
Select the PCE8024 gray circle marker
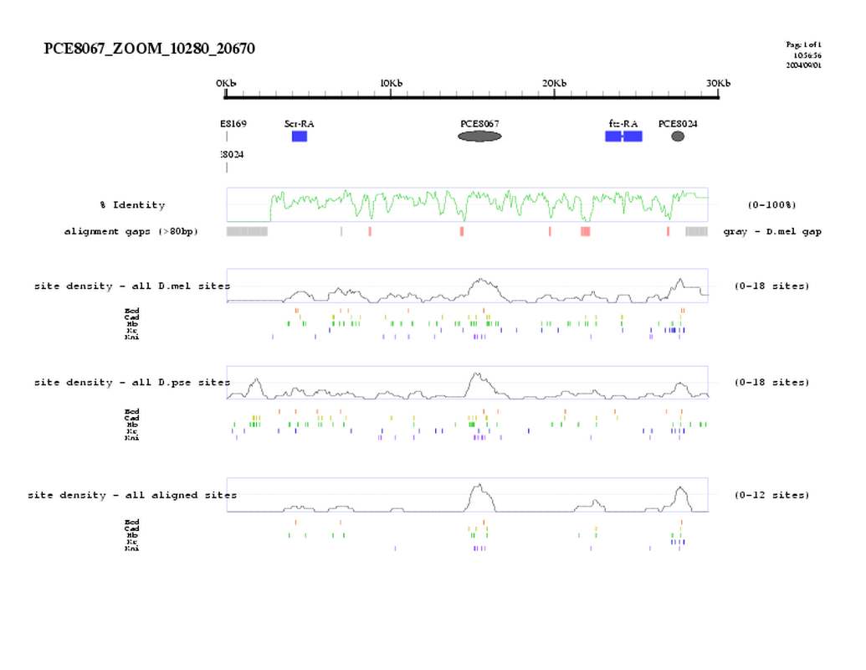(678, 137)
